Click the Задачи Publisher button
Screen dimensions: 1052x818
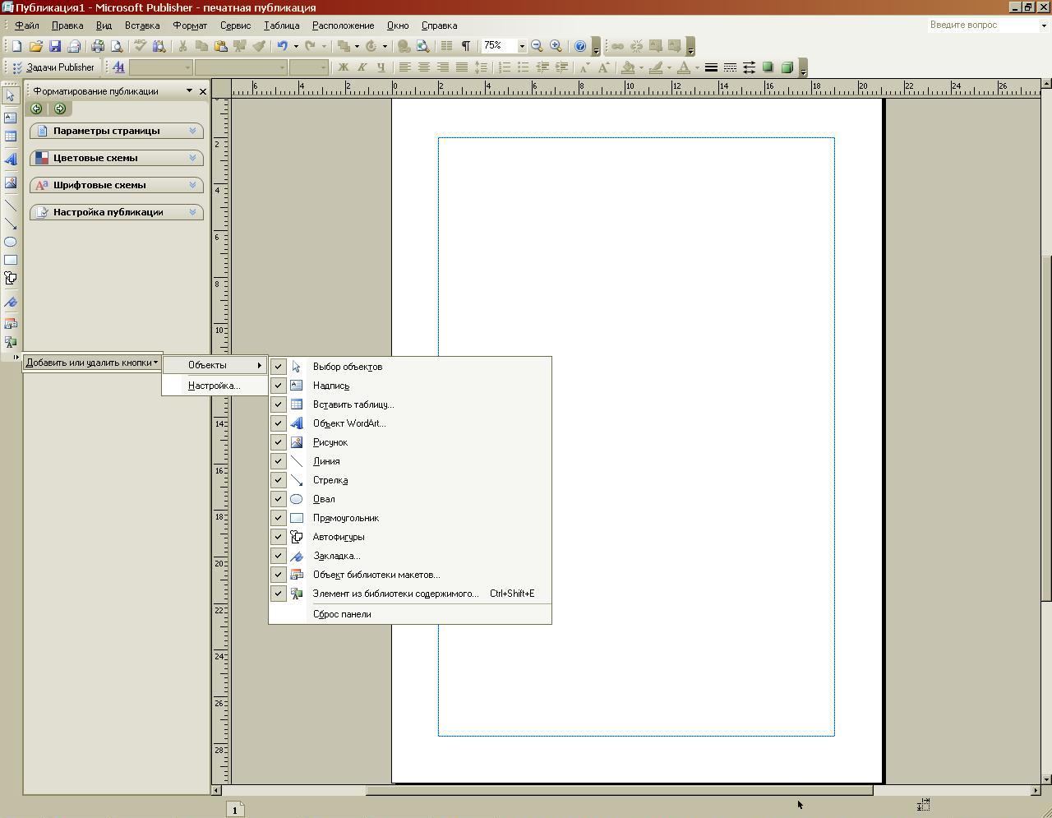[x=54, y=68]
